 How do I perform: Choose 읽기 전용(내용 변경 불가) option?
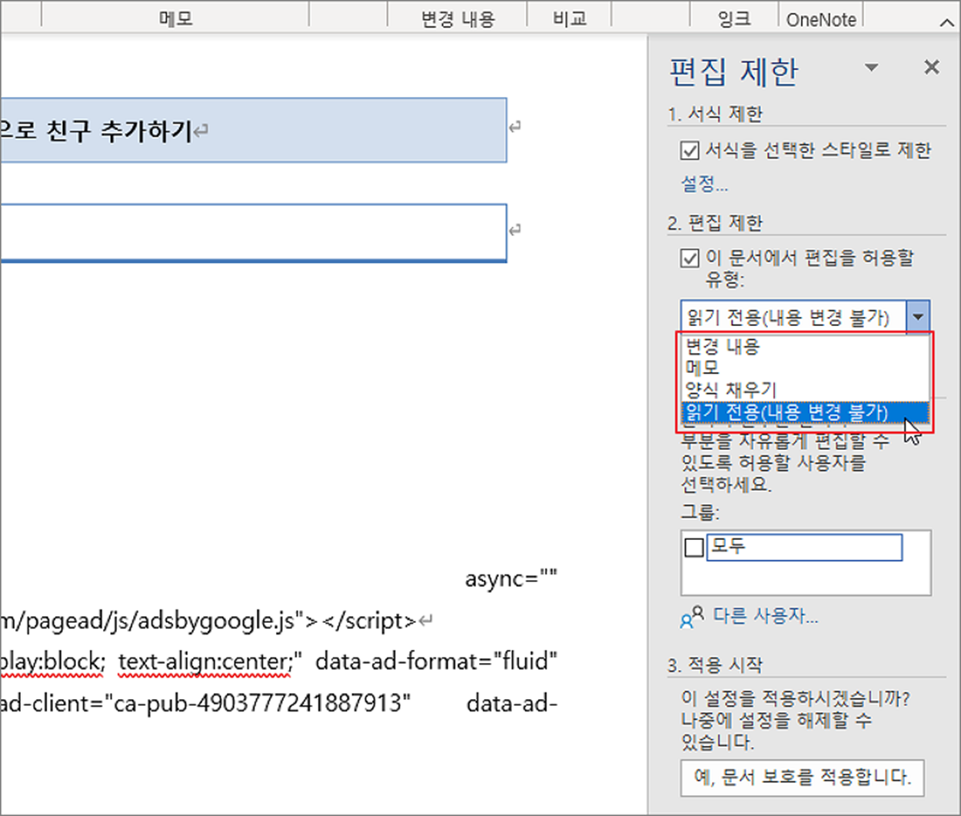805,412
